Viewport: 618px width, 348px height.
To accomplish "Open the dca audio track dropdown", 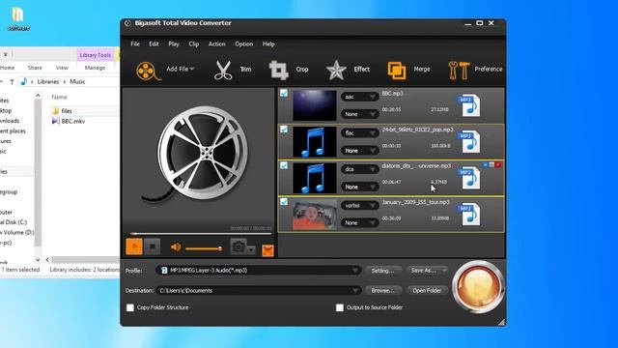I will (x=359, y=169).
